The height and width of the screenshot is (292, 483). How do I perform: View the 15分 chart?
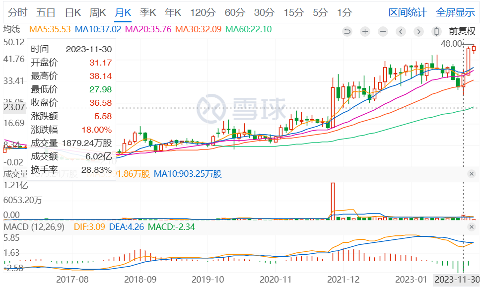coord(294,12)
